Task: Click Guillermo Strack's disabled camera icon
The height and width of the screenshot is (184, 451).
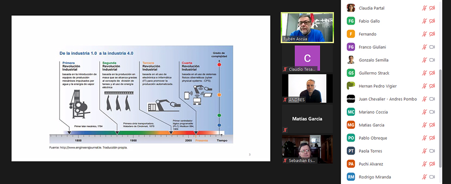Action: coord(432,73)
